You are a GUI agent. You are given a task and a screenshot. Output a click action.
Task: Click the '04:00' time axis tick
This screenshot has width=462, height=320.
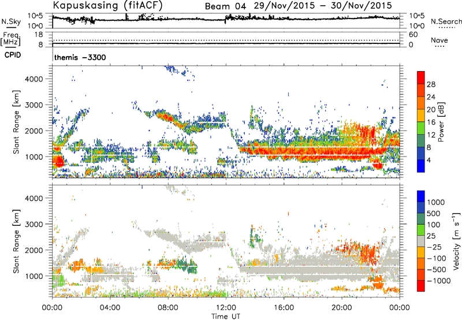click(x=110, y=308)
